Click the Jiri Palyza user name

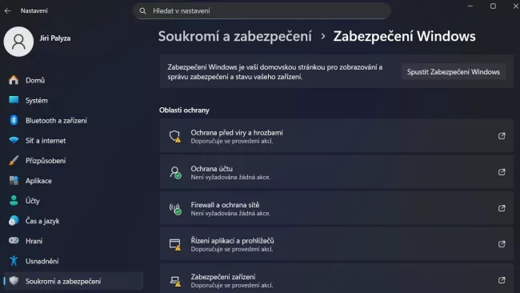point(55,38)
